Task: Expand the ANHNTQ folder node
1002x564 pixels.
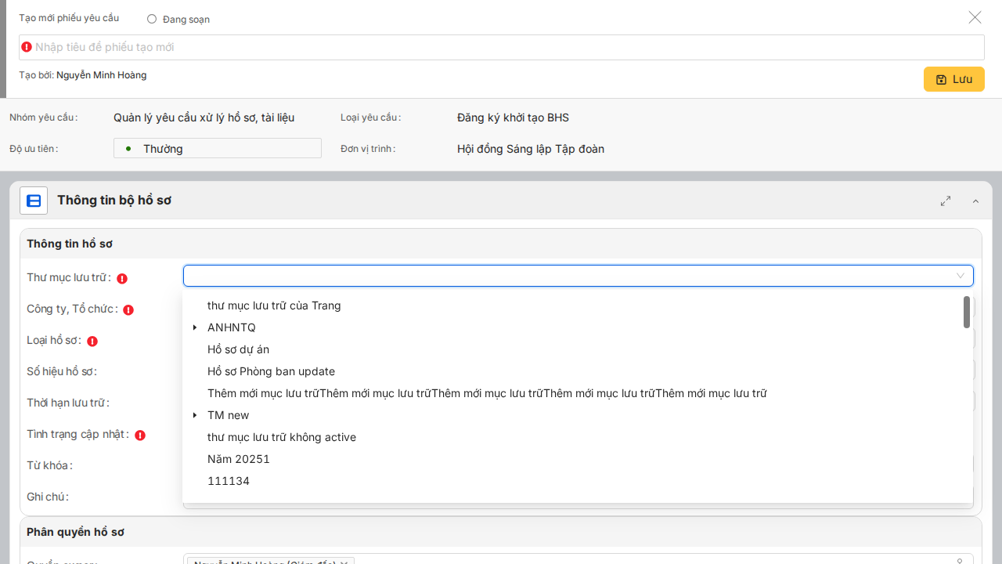Action: [x=195, y=327]
